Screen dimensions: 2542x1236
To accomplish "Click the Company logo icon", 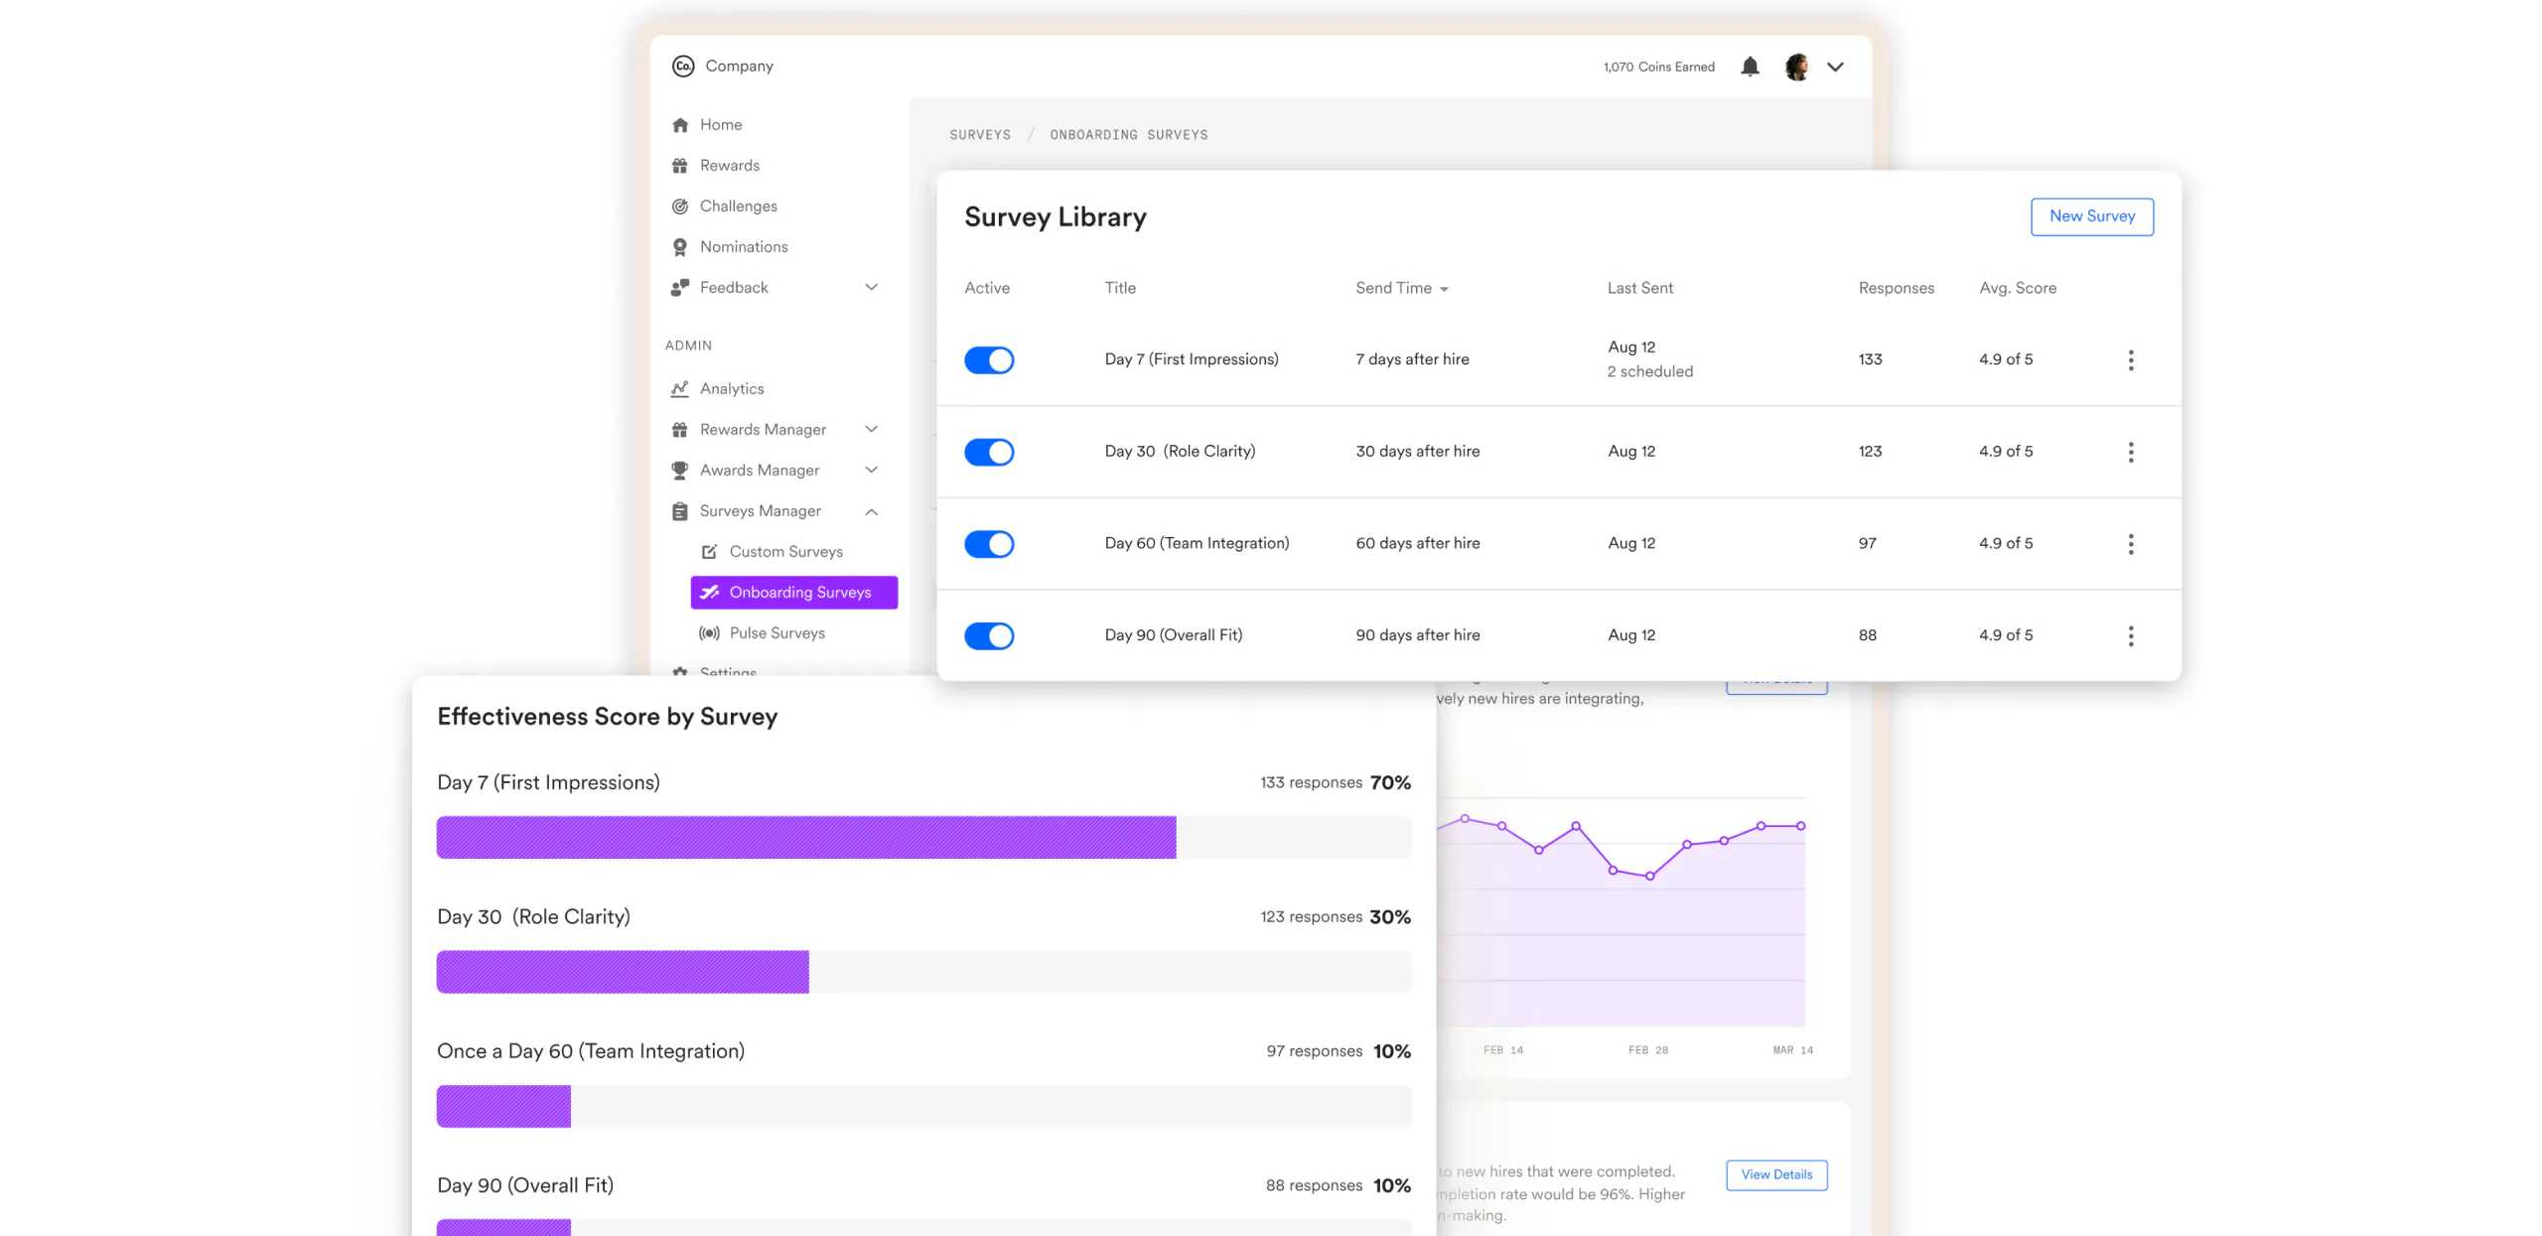I will coord(682,66).
